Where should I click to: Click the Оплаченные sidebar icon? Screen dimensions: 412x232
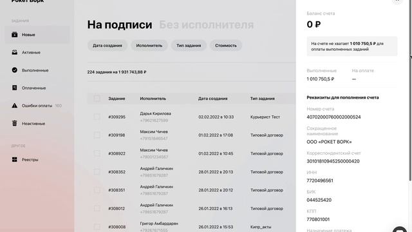coord(14,88)
